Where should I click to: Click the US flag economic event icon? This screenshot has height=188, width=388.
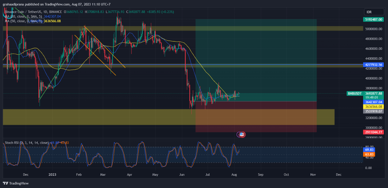[x=242, y=135]
